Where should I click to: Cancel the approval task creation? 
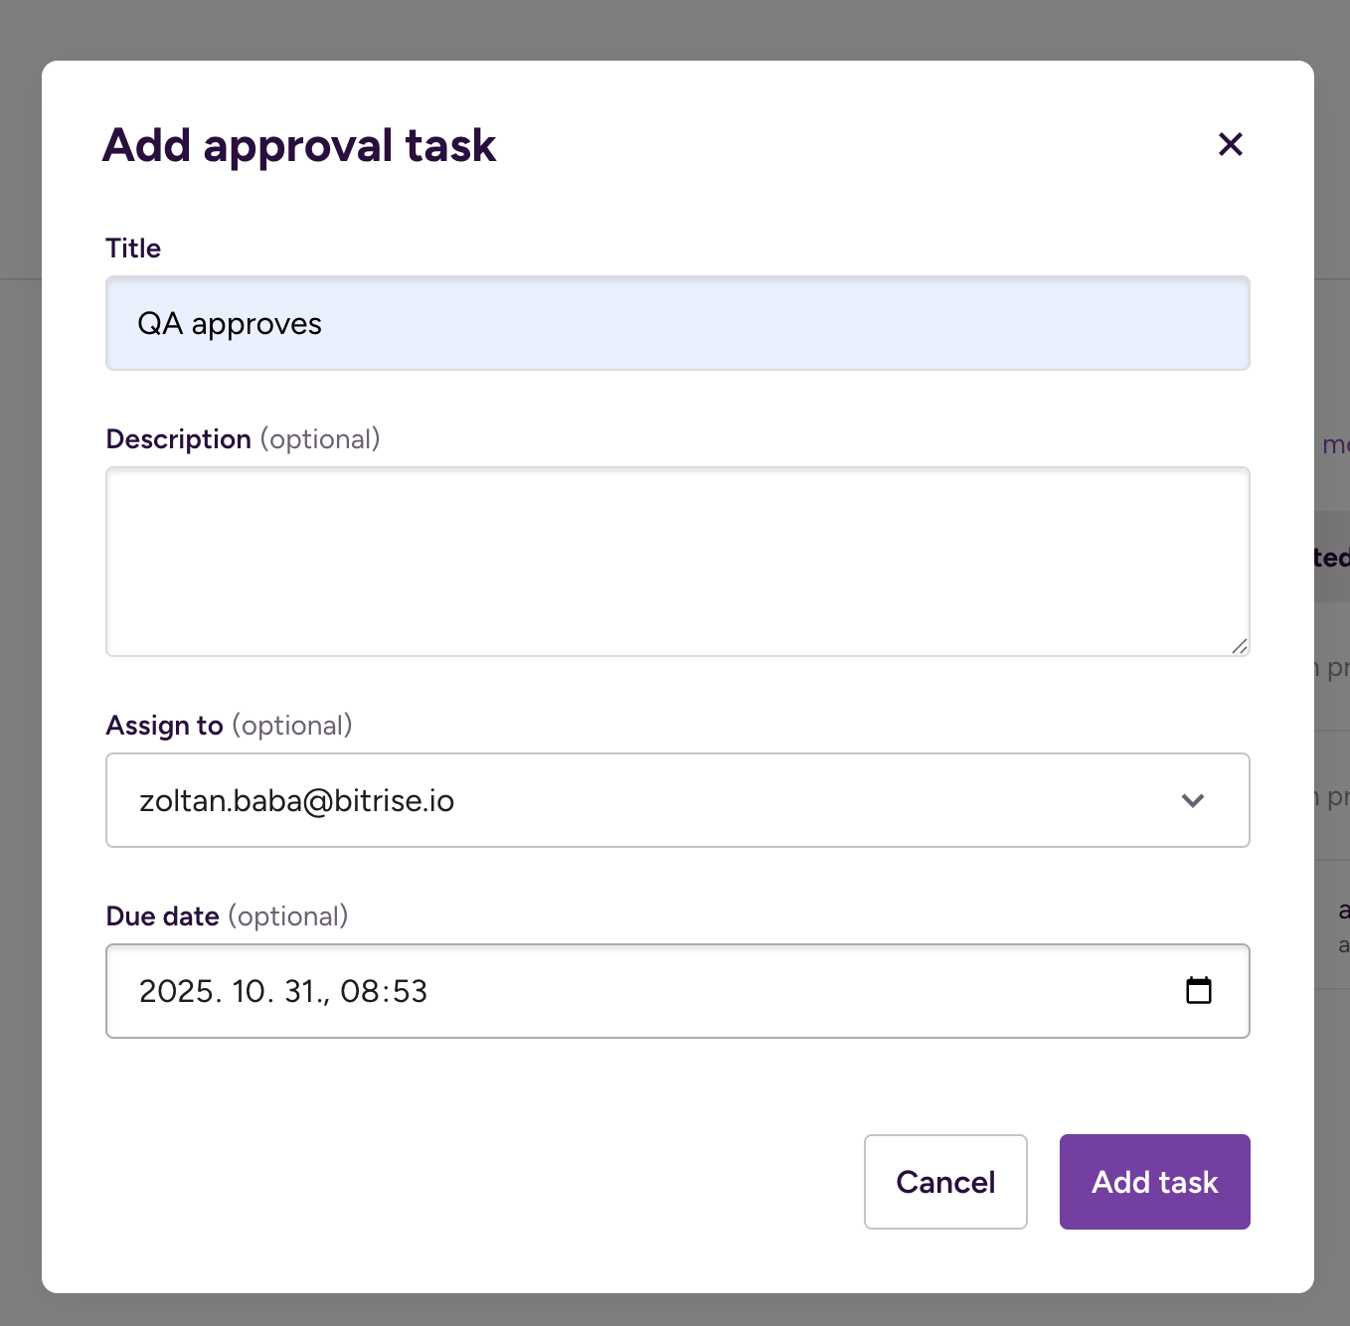click(x=944, y=1182)
